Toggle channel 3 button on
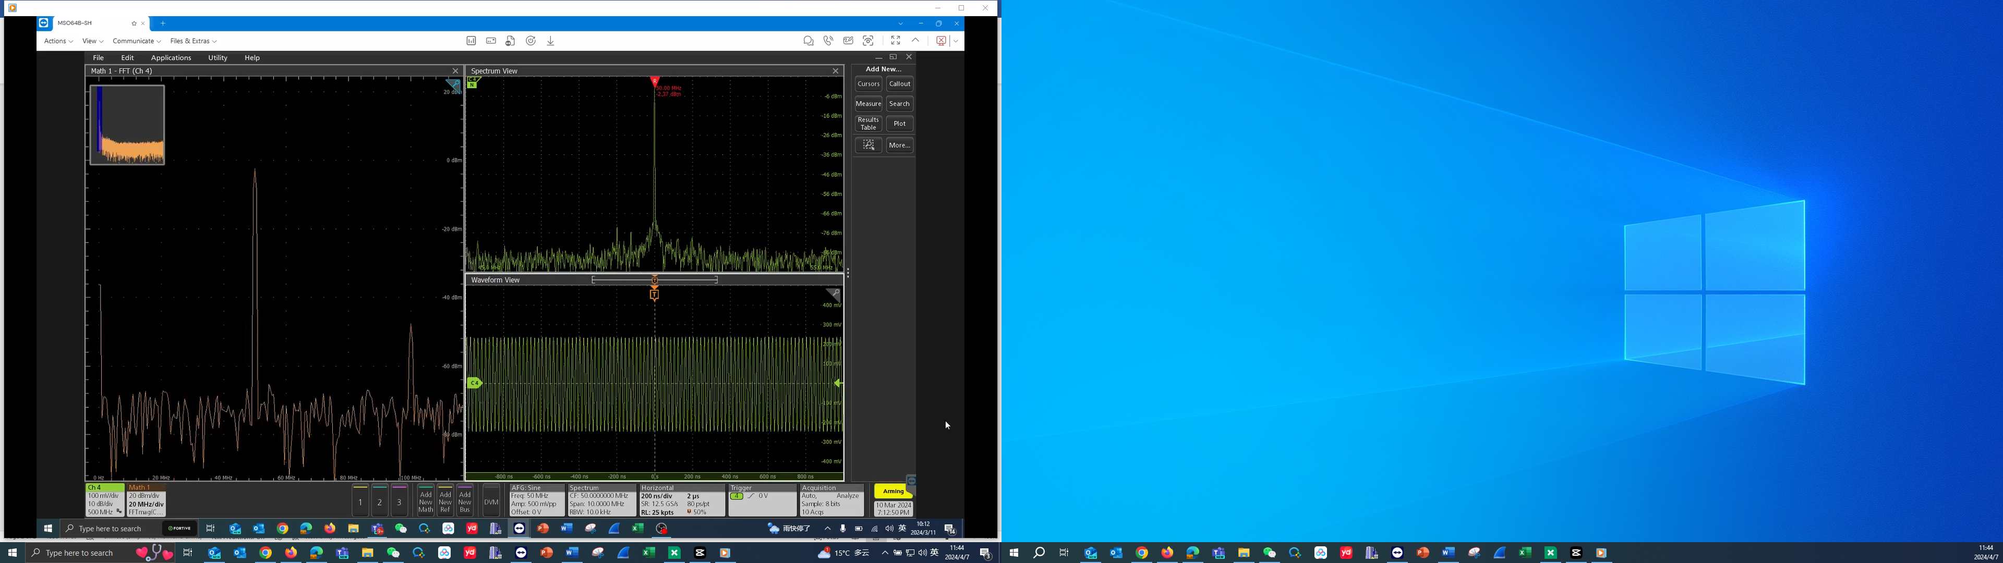2003x563 pixels. coord(399,501)
